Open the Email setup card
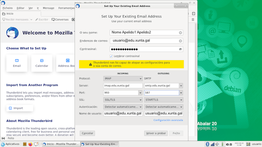Image resolution: width=262 pixels, height=147 pixels. coord(17,63)
